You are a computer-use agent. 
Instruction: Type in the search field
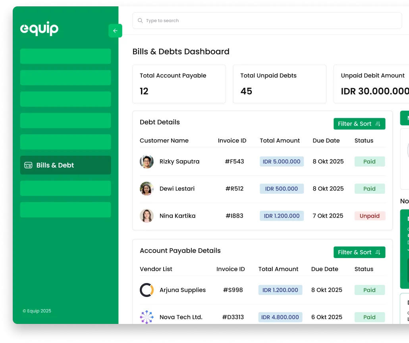click(270, 21)
